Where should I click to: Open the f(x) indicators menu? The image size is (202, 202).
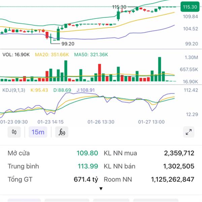[62, 132]
